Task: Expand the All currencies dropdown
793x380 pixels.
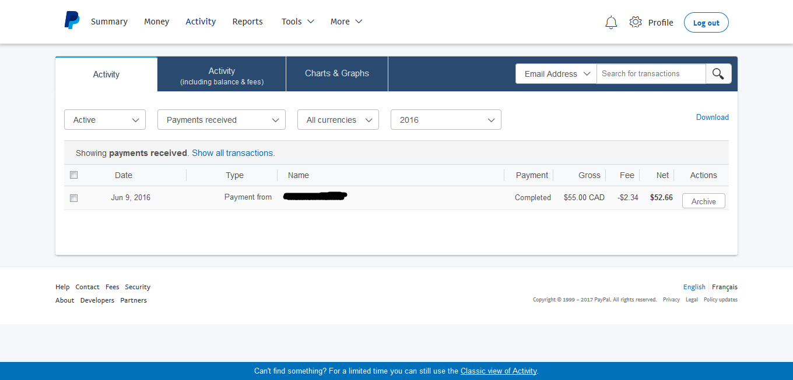Action: (x=338, y=120)
